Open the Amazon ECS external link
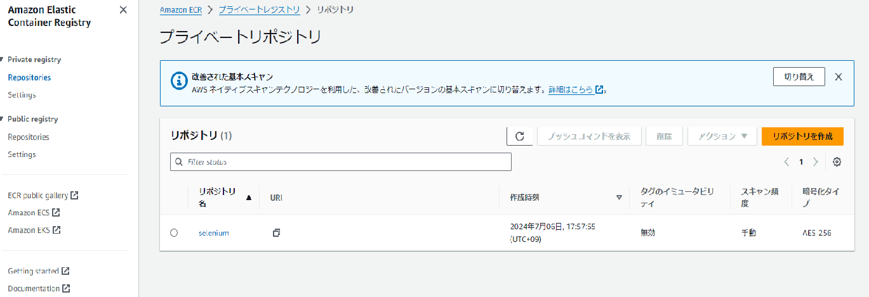This screenshot has width=869, height=297. click(x=34, y=213)
